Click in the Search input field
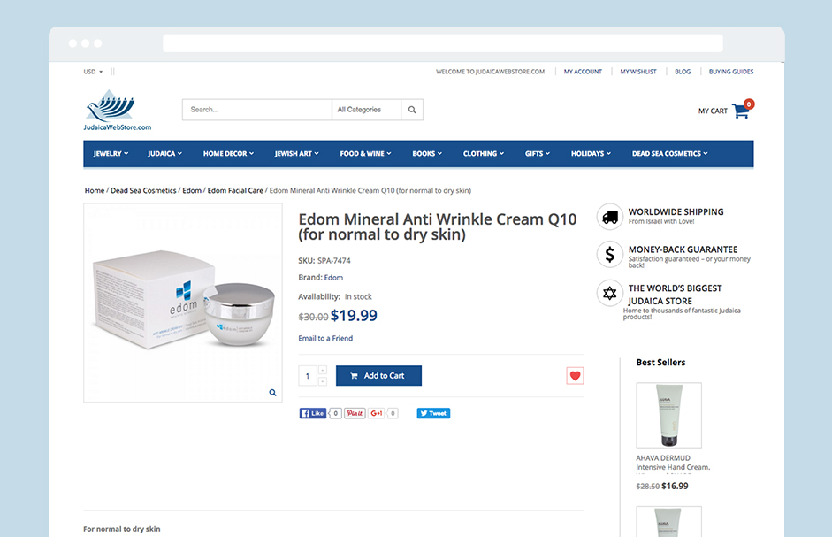This screenshot has width=832, height=537. tap(256, 110)
